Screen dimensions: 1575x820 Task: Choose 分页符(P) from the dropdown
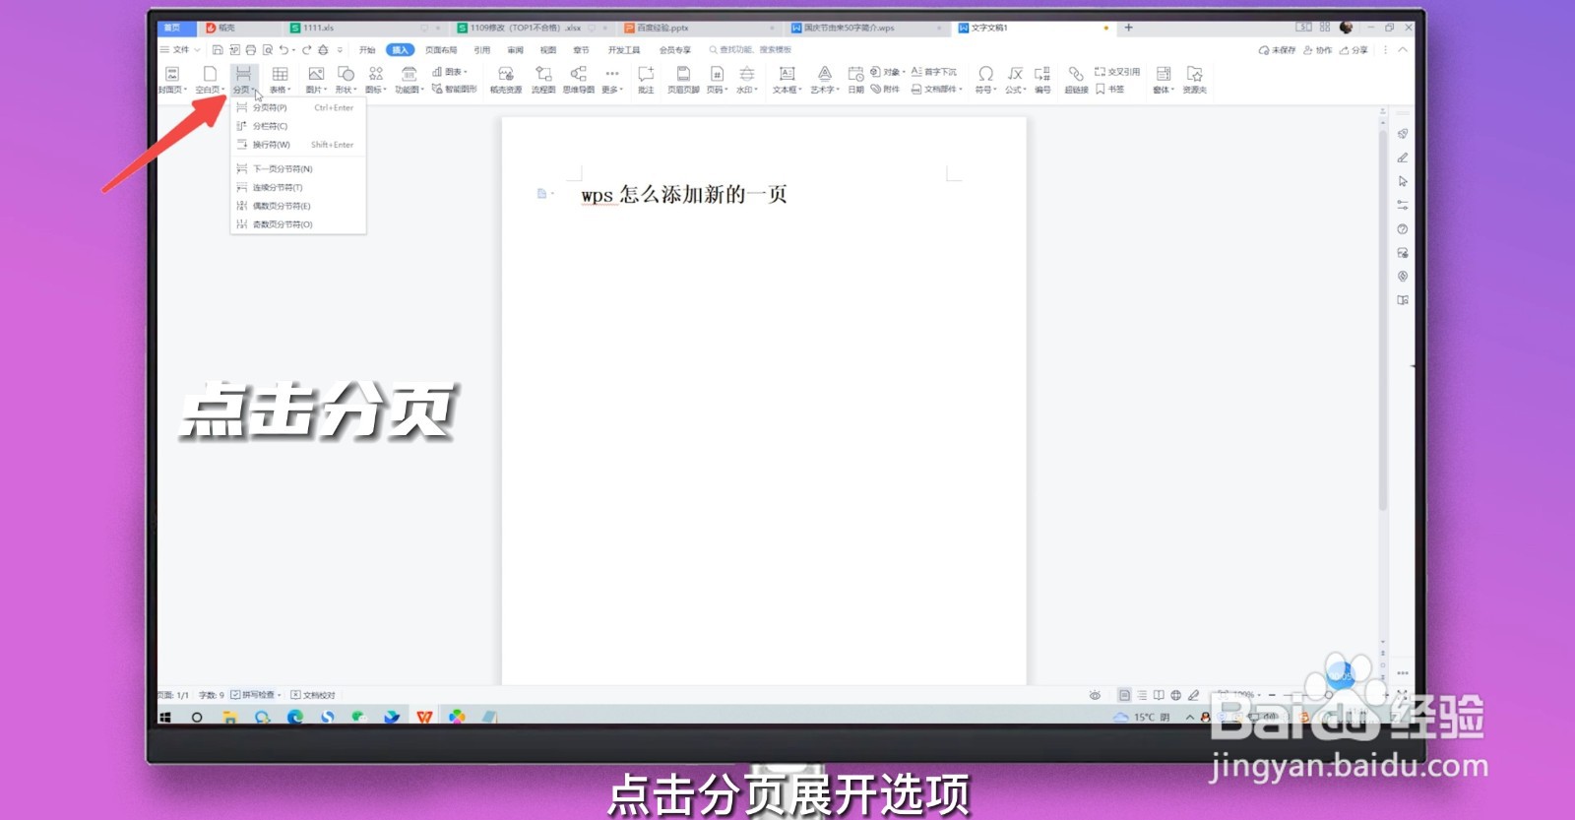298,107
